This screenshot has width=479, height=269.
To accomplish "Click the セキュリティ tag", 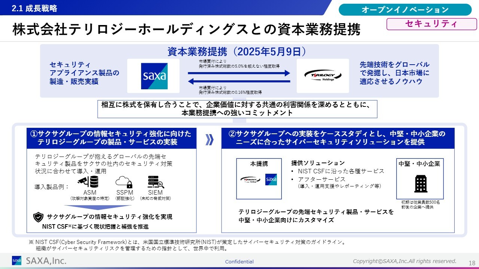I will tap(431, 24).
